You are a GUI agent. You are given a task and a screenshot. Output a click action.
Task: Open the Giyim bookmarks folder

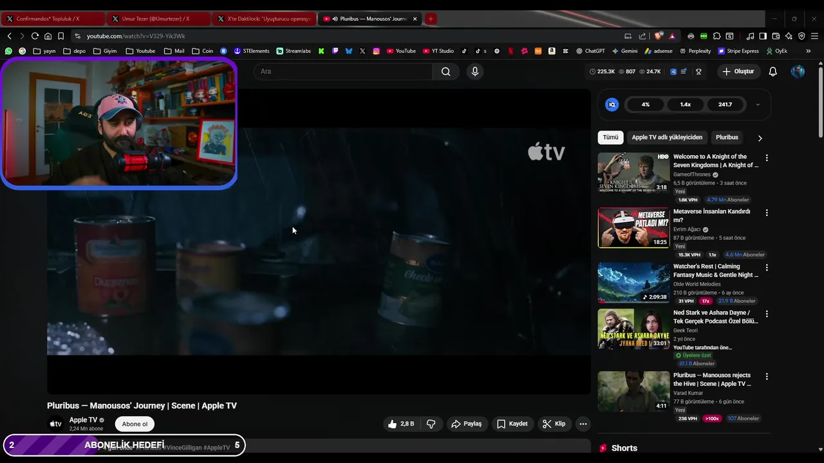[x=105, y=51]
